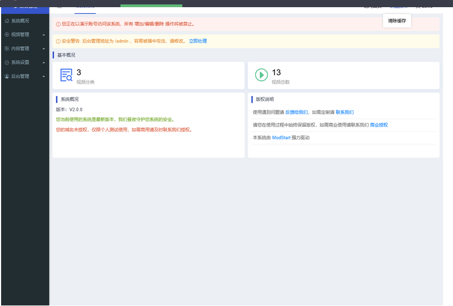Open the 反馈给我们 link
Viewport: 453px width, 306px height.
point(297,112)
